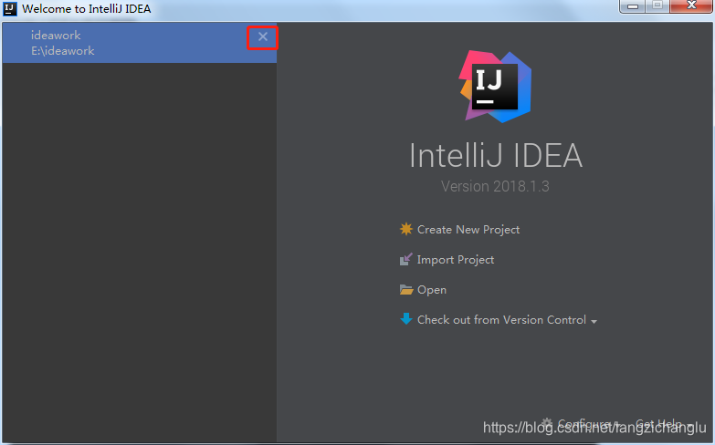
Task: Click the yellow Open folder icon
Action: click(405, 289)
